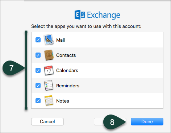
Task: Cancel the account setup
Action: [47, 121]
